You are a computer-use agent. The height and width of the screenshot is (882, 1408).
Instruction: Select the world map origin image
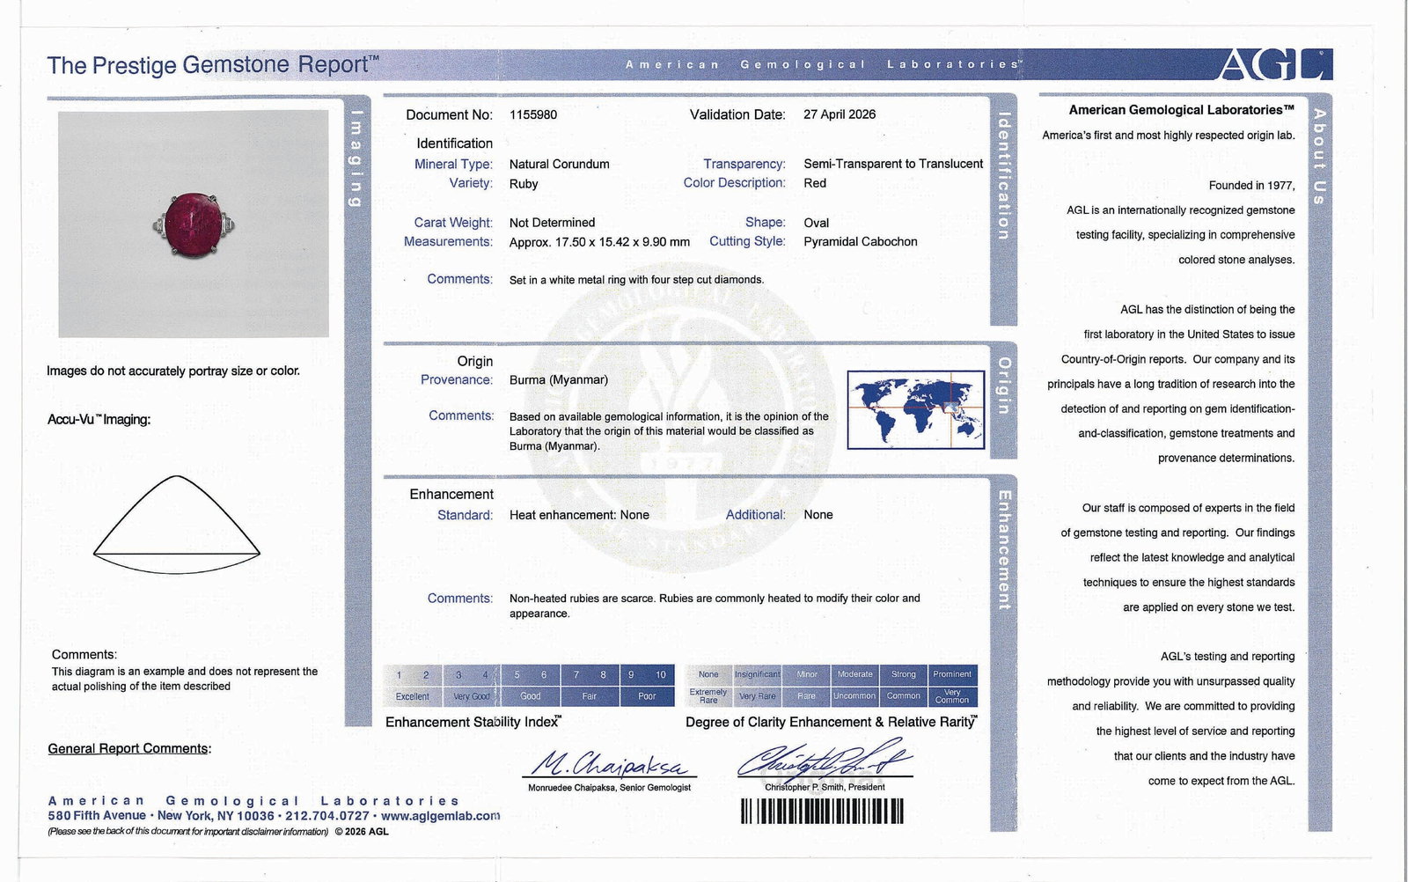tap(916, 410)
